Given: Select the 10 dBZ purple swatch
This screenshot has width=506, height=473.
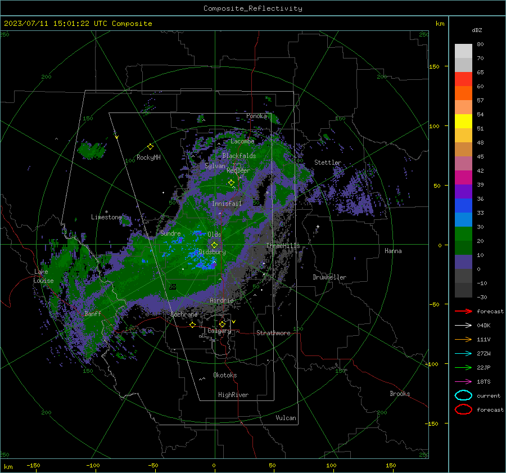Looking at the screenshot, I should [x=463, y=262].
